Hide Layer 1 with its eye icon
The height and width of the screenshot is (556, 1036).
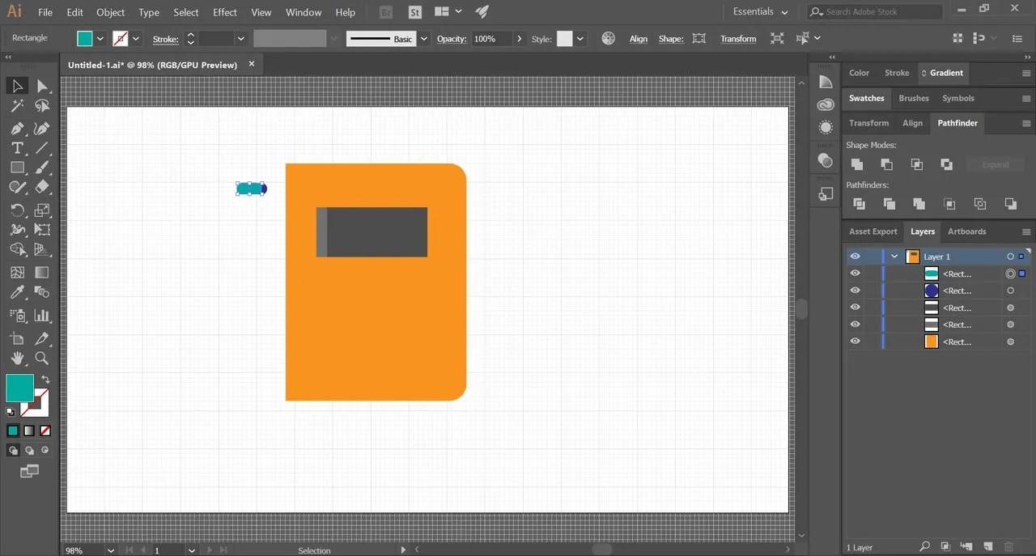pos(855,257)
